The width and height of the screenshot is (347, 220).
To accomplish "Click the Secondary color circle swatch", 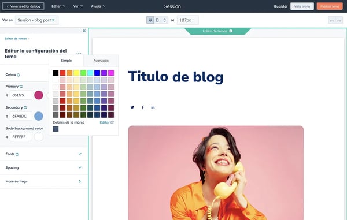I will pos(39,116).
